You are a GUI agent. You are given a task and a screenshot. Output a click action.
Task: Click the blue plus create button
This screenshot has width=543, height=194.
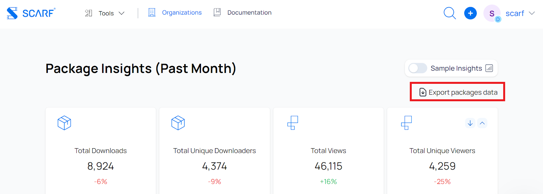(x=470, y=13)
